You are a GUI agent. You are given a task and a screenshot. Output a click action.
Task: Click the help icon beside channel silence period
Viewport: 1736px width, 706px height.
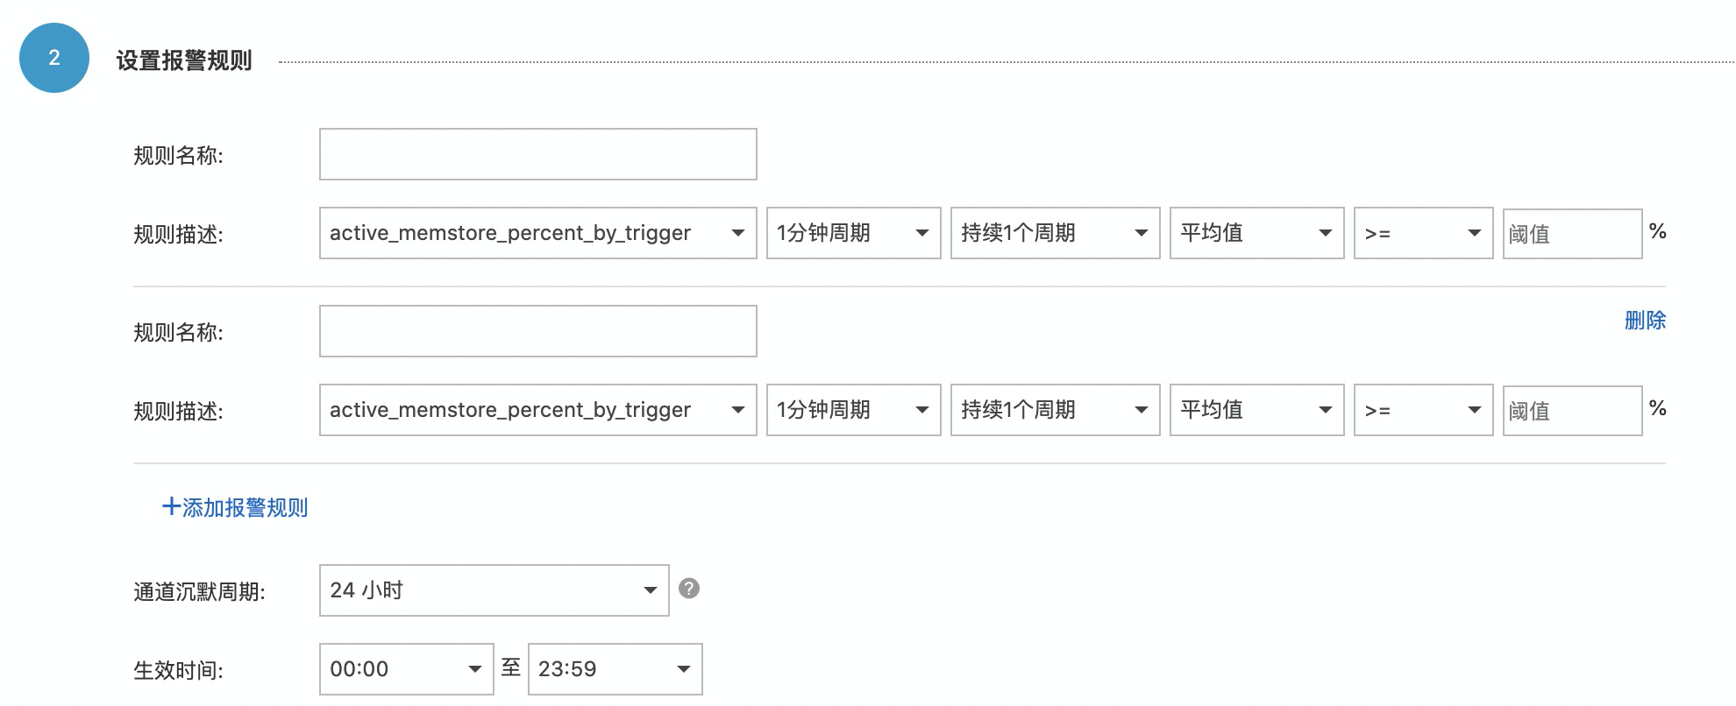pyautogui.click(x=689, y=589)
